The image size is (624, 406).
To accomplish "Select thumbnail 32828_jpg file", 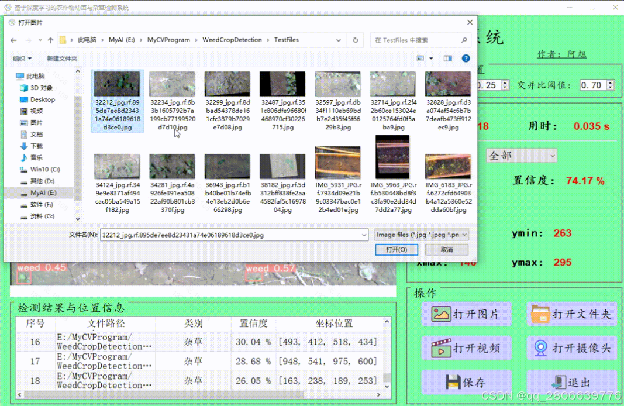I will [448, 101].
